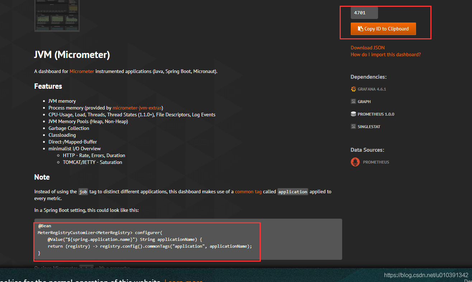This screenshot has height=282, width=472.
Task: Click 'Direct-/Mapped-Buffer' list item
Action: (73, 142)
